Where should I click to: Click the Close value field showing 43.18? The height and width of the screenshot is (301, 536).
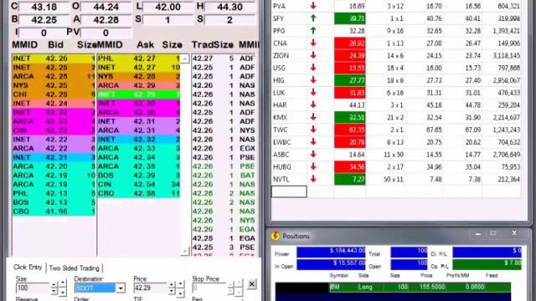pyautogui.click(x=44, y=7)
